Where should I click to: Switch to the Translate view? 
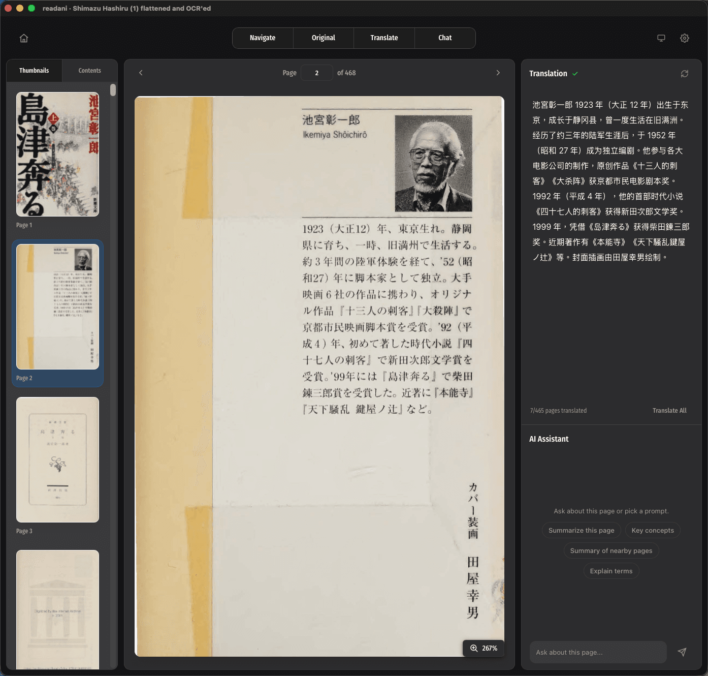click(x=384, y=38)
